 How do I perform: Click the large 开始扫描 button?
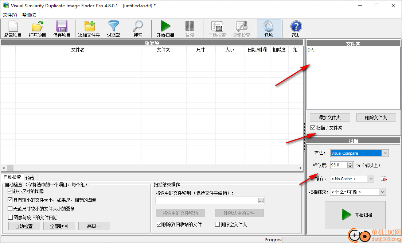[x=355, y=215]
